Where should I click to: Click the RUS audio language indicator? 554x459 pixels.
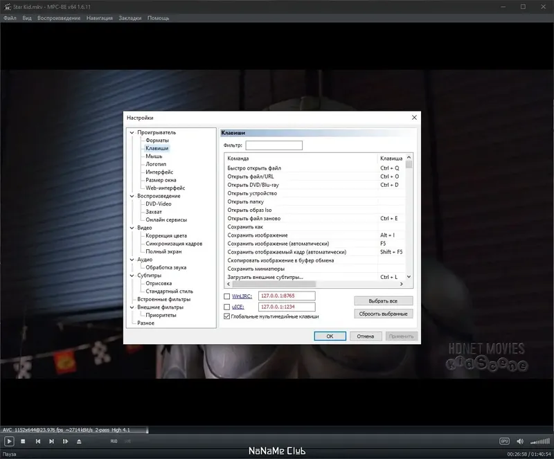114,441
